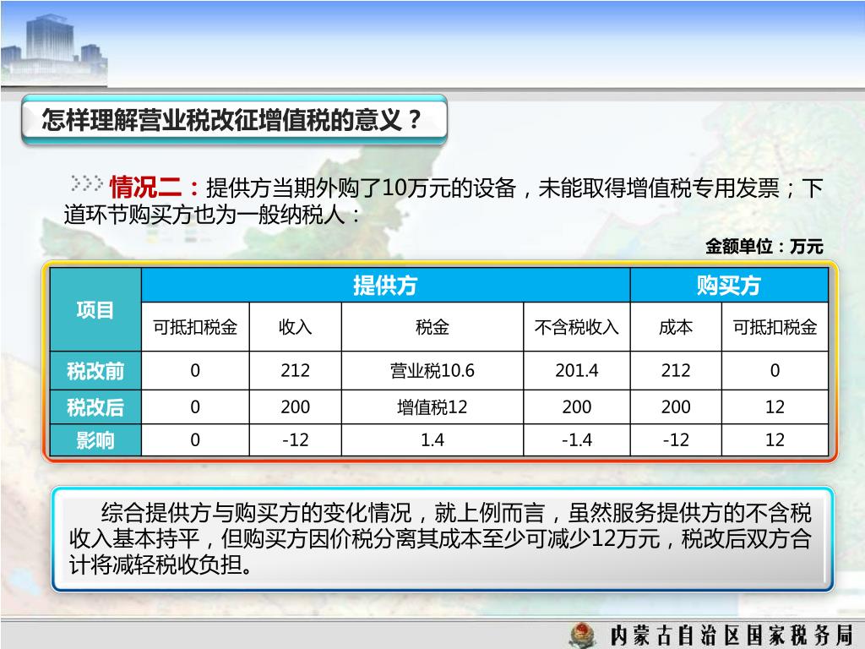Click 影响 row 购买方可抵扣税金 value 12
This screenshot has width=865, height=649.
[x=775, y=439]
